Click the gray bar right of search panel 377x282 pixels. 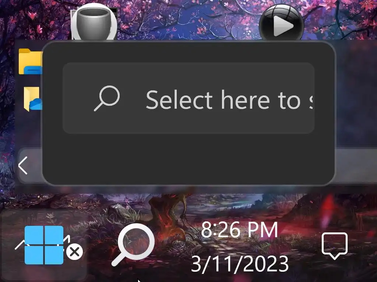coord(356,166)
